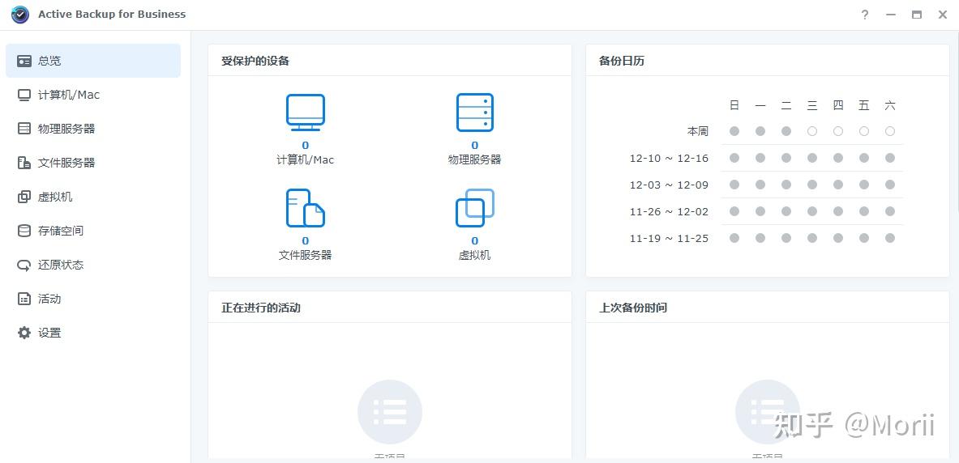
Task: Click the 12-10 ~ 12-16 week label
Action: (669, 158)
